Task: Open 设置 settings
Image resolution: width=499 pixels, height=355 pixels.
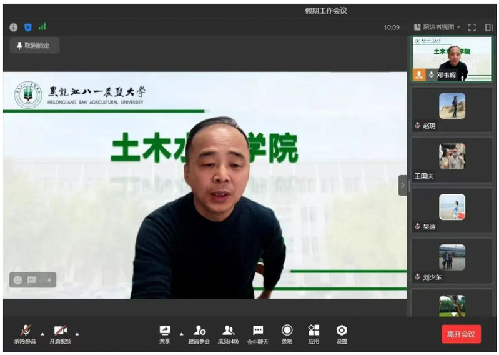Action: pyautogui.click(x=342, y=334)
